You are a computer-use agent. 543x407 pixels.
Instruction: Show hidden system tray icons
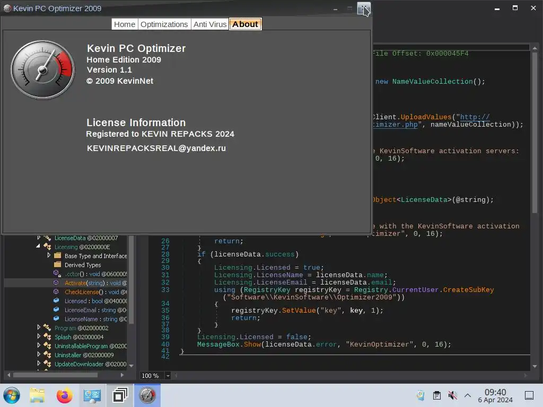468,395
